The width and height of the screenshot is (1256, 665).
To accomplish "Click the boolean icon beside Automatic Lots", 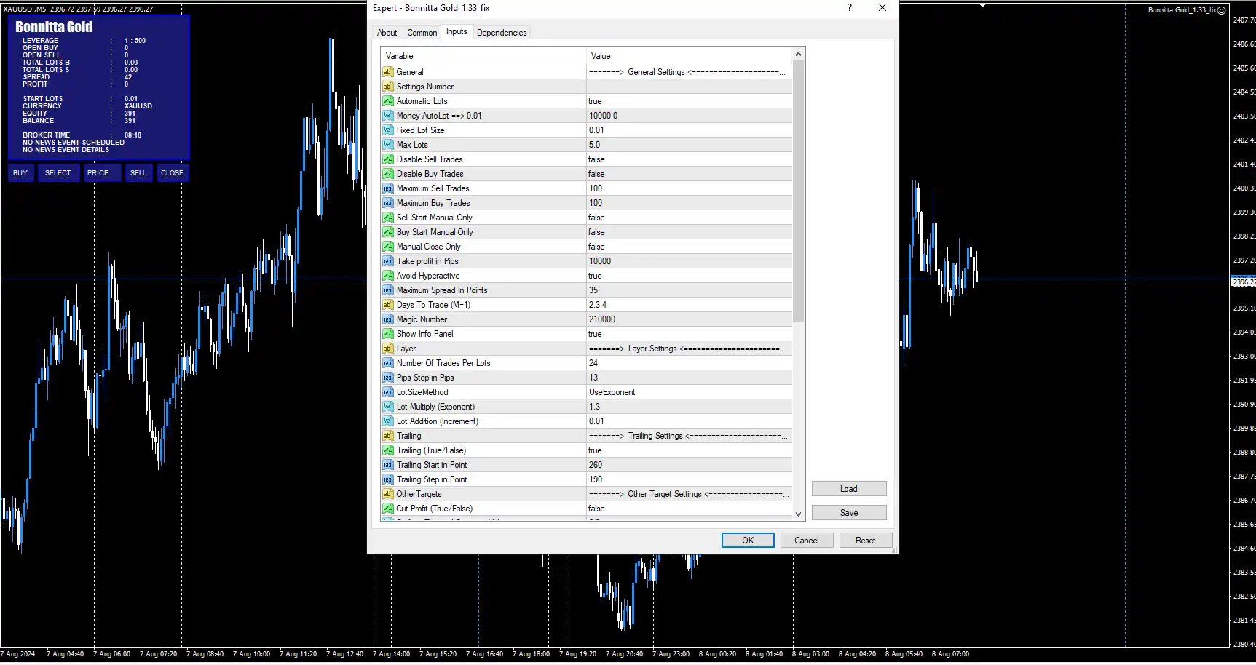I will [388, 101].
